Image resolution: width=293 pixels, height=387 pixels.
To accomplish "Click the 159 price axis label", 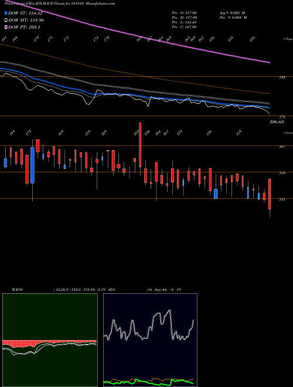I will point(282,173).
